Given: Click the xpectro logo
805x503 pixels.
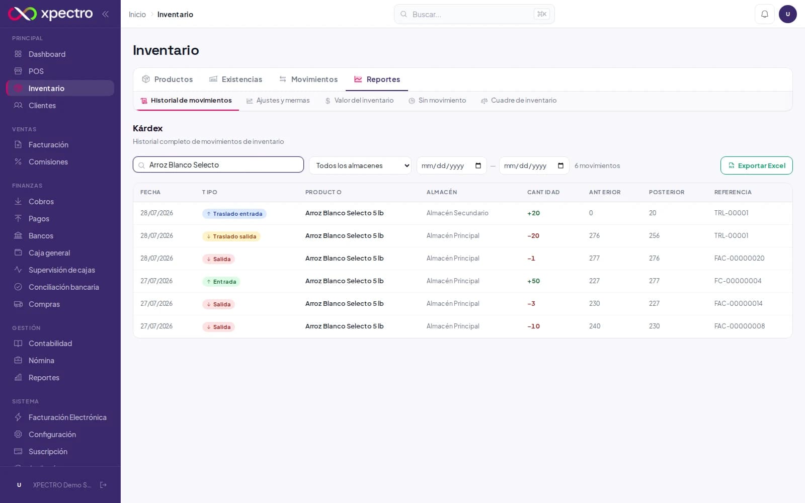Looking at the screenshot, I should (50, 14).
